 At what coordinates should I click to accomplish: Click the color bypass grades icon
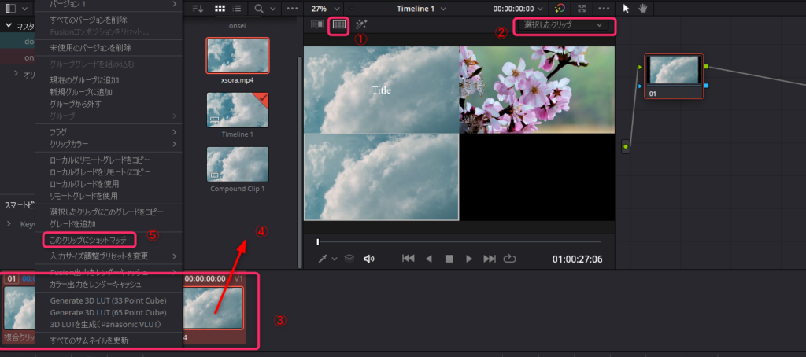coord(560,8)
